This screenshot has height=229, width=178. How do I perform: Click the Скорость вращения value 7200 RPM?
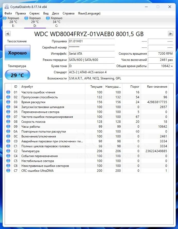tap(161, 54)
